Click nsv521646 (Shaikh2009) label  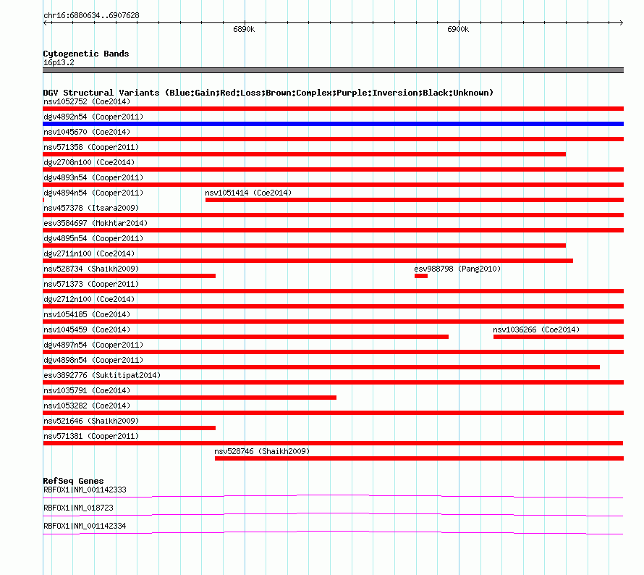(x=91, y=421)
